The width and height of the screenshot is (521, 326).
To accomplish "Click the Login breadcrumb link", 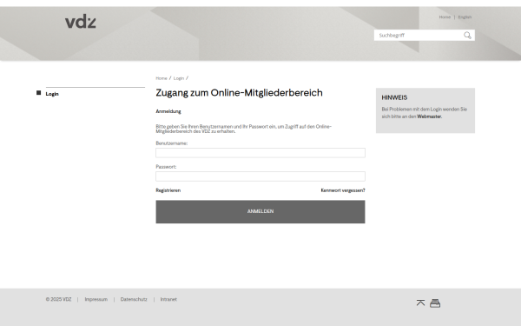I will tap(178, 78).
